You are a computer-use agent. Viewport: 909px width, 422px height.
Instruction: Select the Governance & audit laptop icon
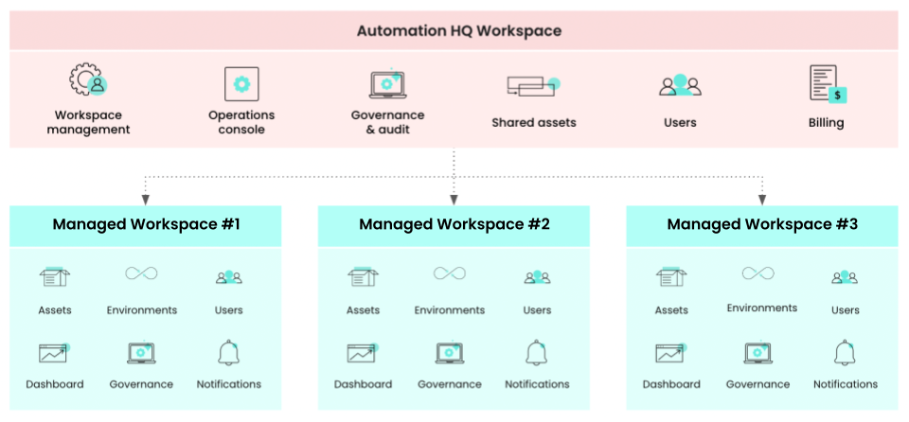(x=387, y=84)
